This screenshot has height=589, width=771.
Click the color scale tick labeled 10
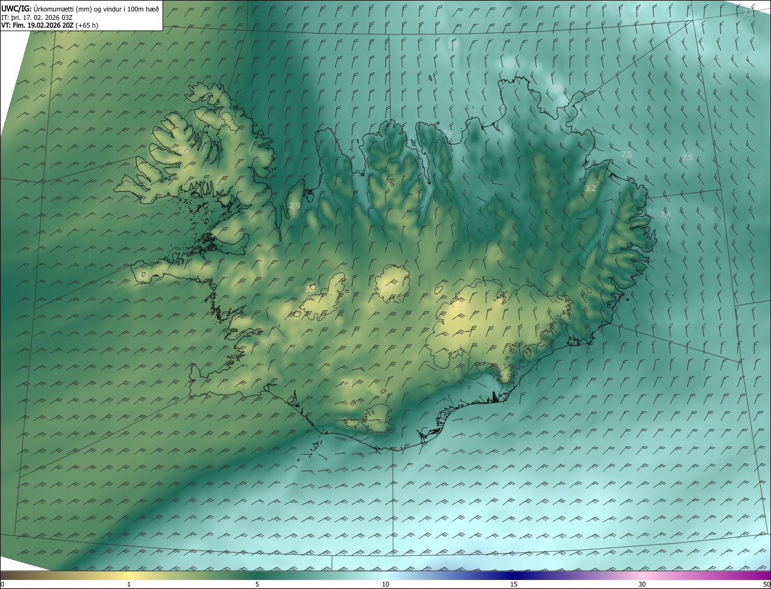pyautogui.click(x=385, y=584)
